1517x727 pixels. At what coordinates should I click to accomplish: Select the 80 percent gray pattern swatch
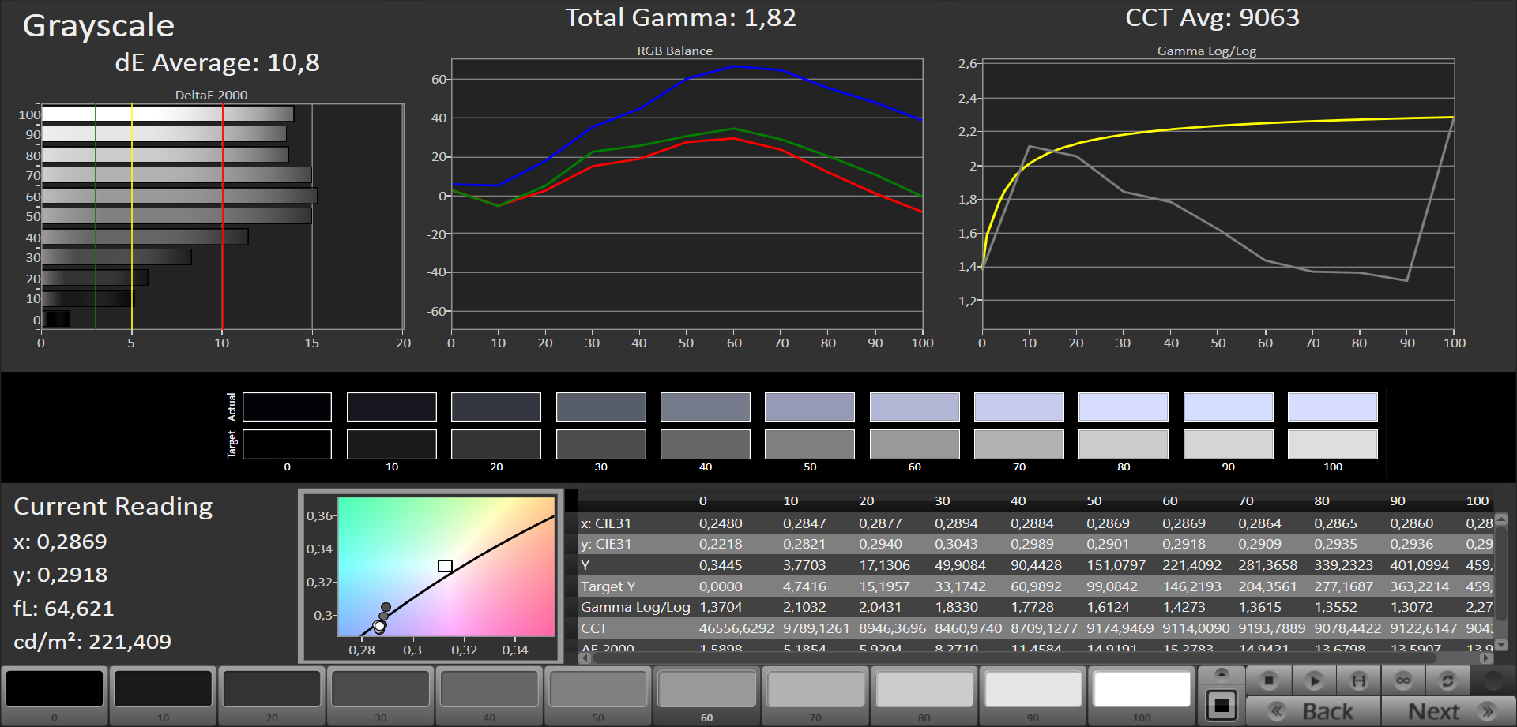pos(924,688)
